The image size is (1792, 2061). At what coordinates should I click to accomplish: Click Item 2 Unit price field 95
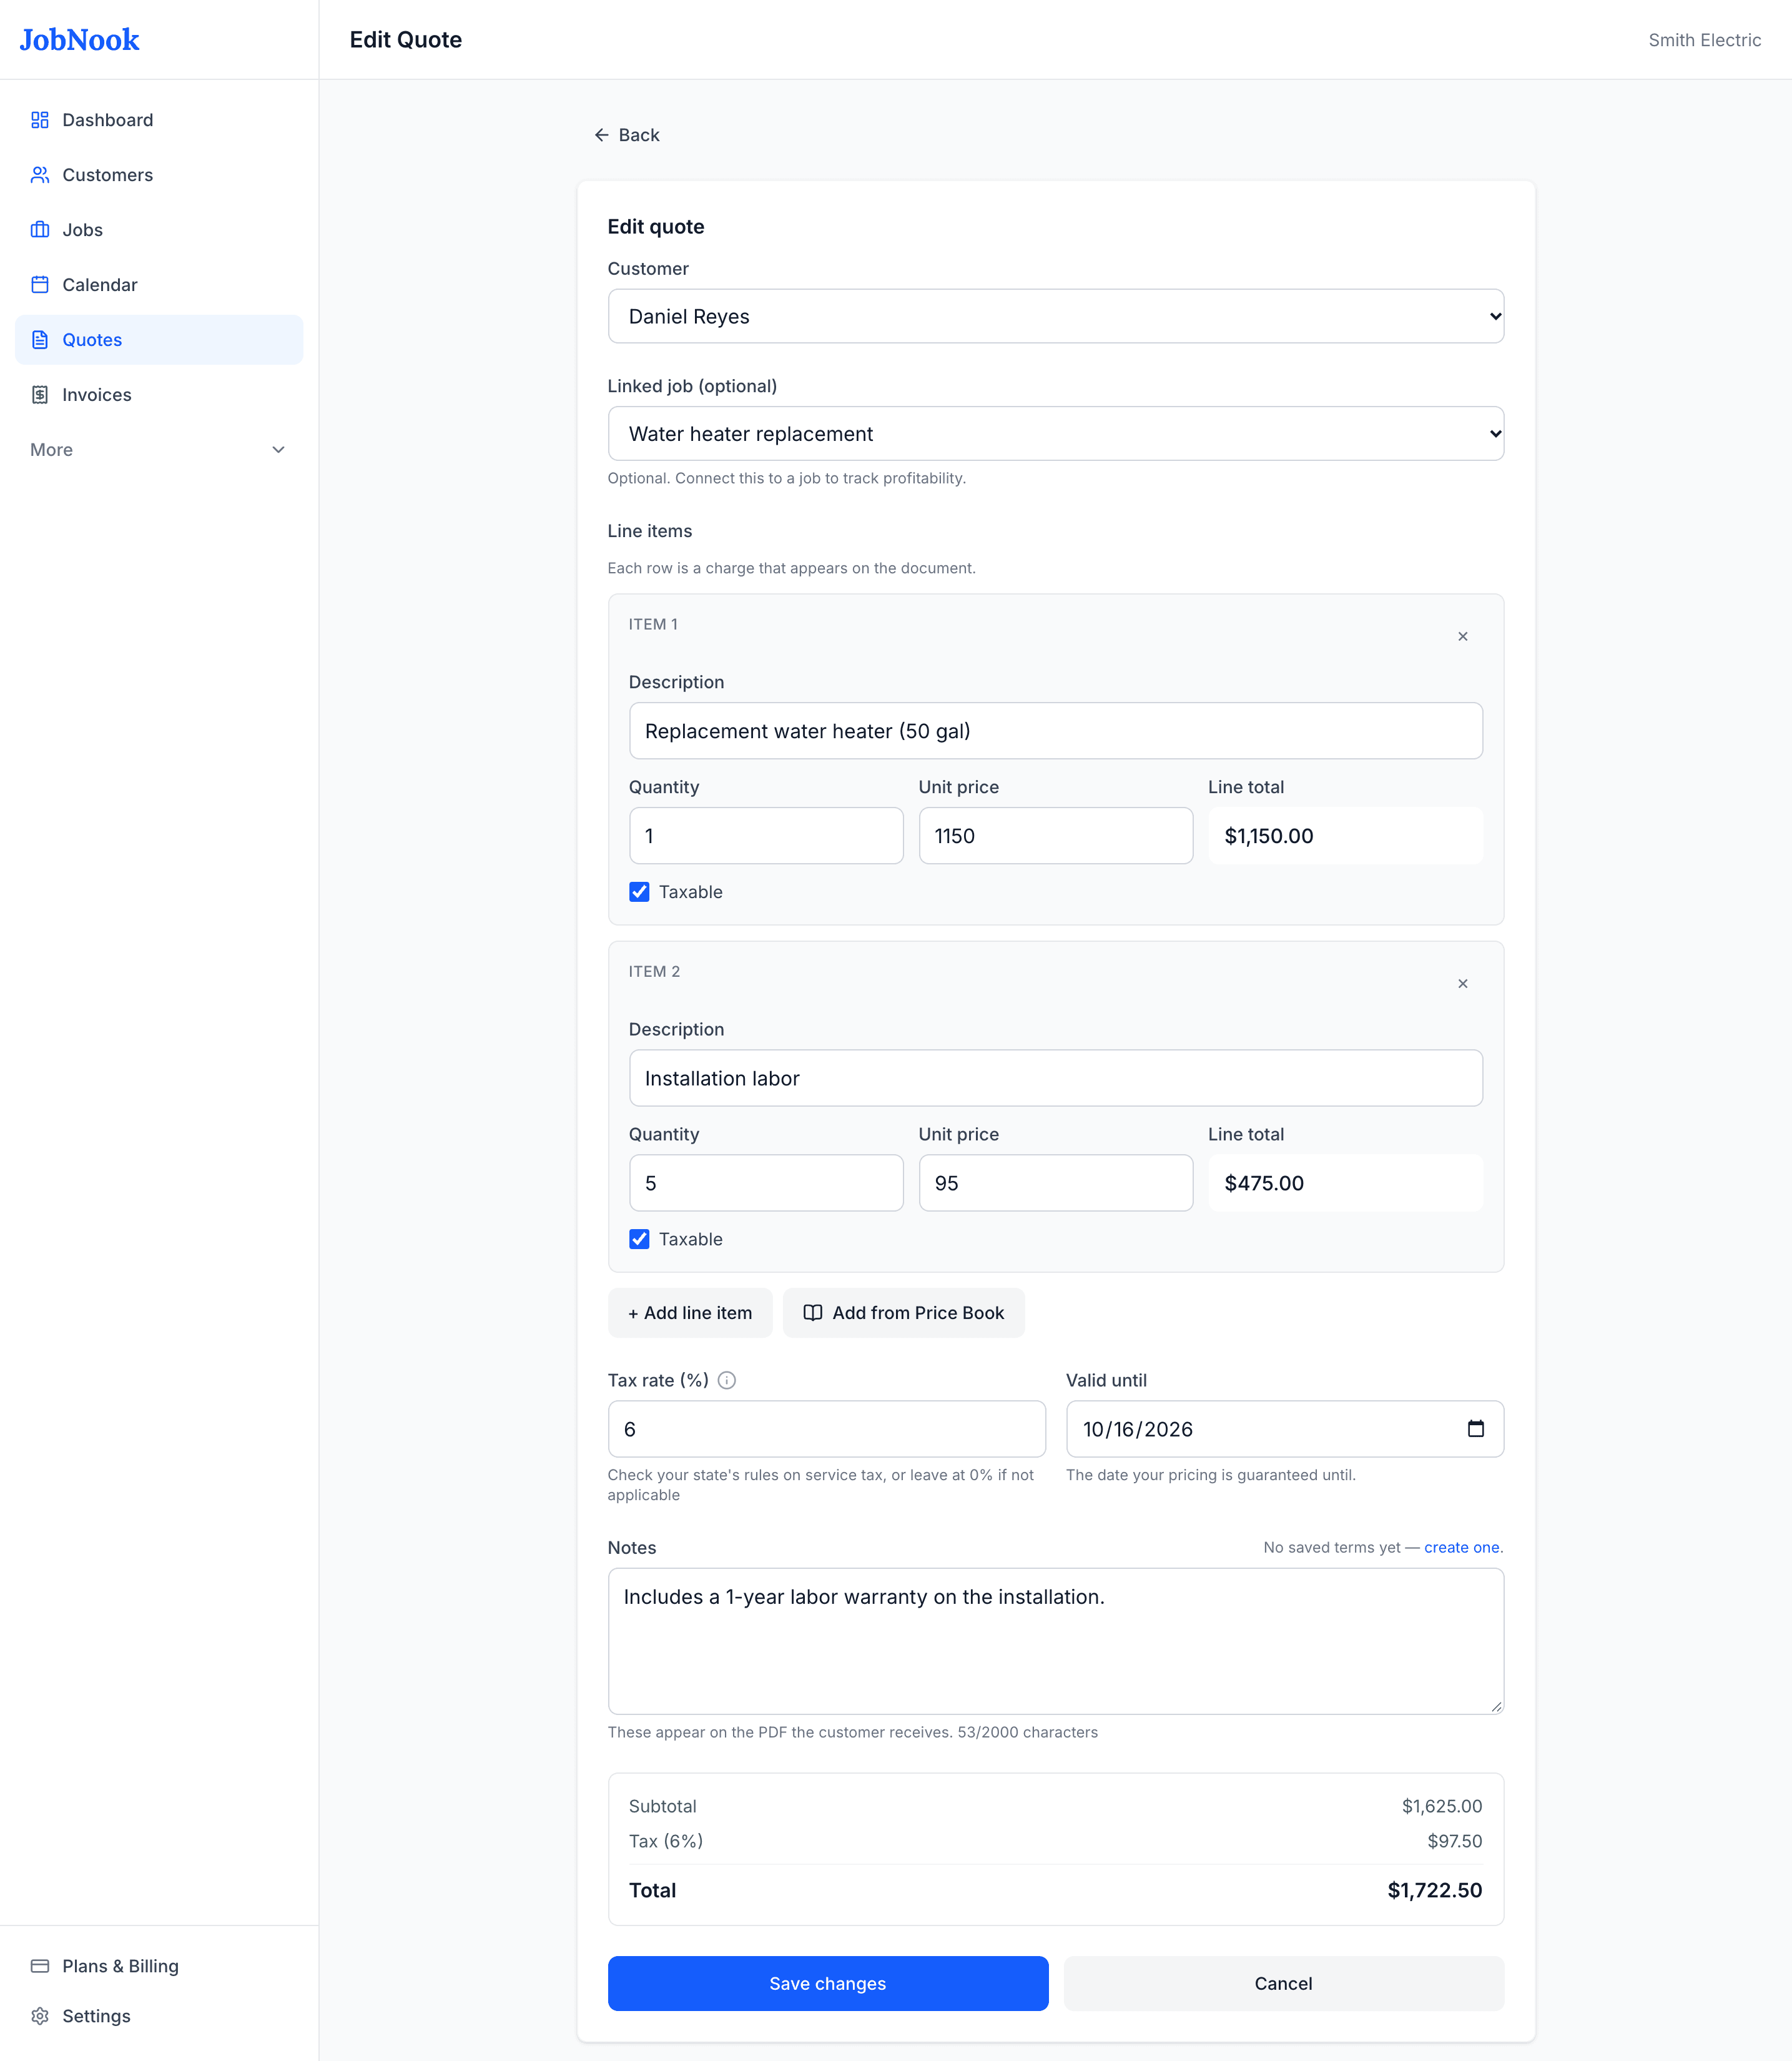[1055, 1183]
